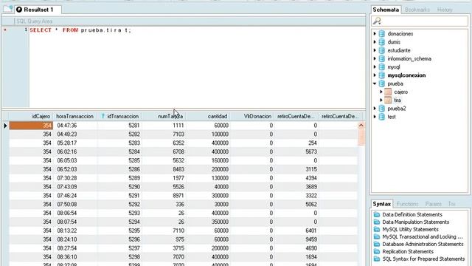Image resolution: width=472 pixels, height=266 pixels.
Task: Switch to the Syntax tab
Action: (382, 204)
